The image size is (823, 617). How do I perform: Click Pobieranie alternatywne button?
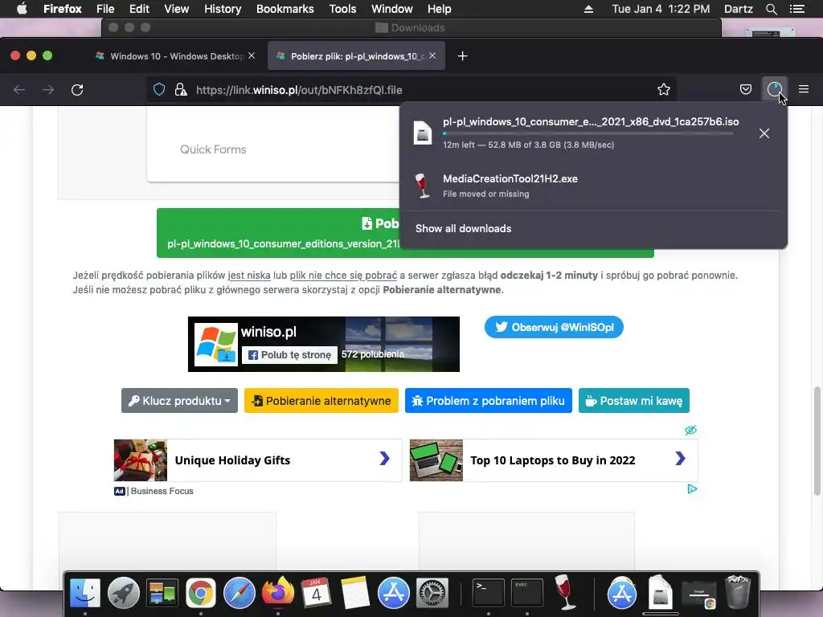tap(321, 401)
